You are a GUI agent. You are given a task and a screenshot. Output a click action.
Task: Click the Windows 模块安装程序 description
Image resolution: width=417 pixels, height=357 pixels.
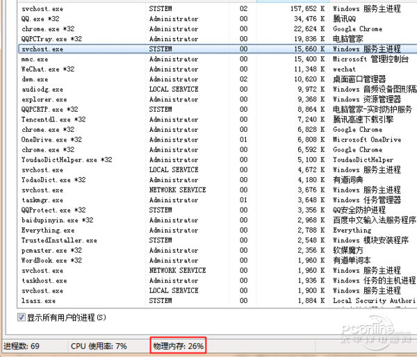pos(370,240)
